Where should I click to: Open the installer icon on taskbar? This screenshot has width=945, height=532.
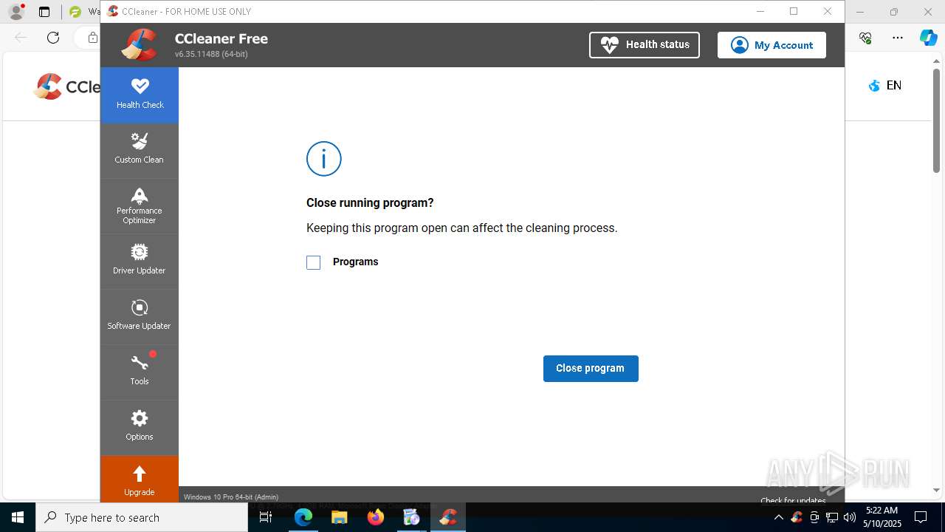(x=411, y=517)
